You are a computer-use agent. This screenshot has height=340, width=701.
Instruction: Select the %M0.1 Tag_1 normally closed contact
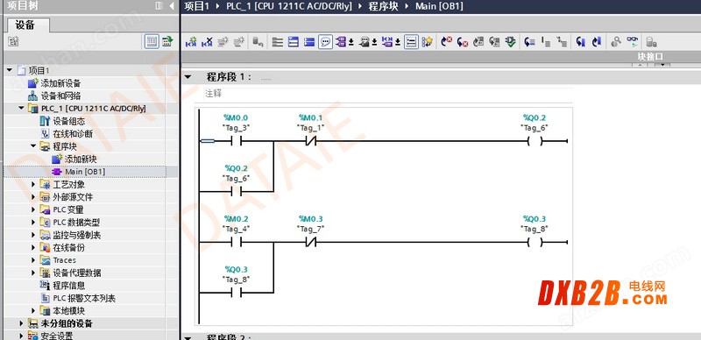coord(311,141)
